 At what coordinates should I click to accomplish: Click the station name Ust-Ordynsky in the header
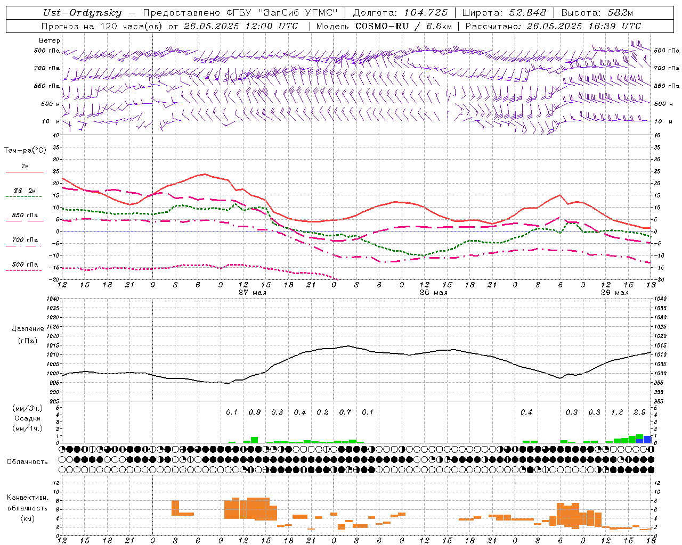click(x=82, y=13)
